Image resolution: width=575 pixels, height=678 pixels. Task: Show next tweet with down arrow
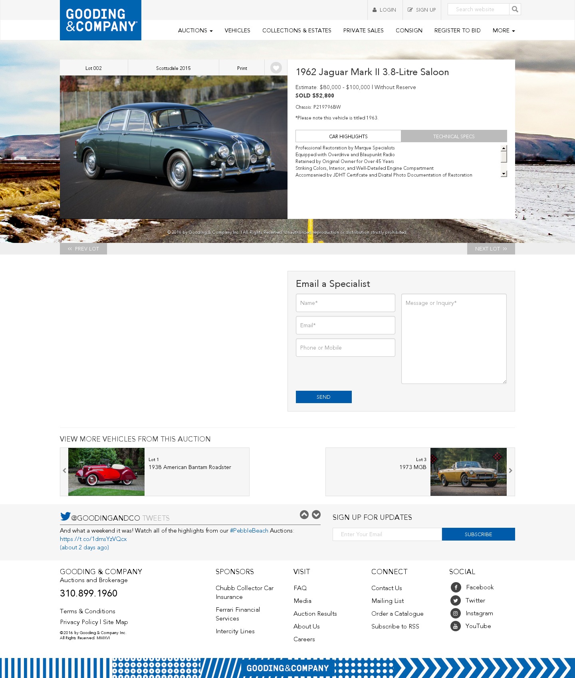click(316, 515)
